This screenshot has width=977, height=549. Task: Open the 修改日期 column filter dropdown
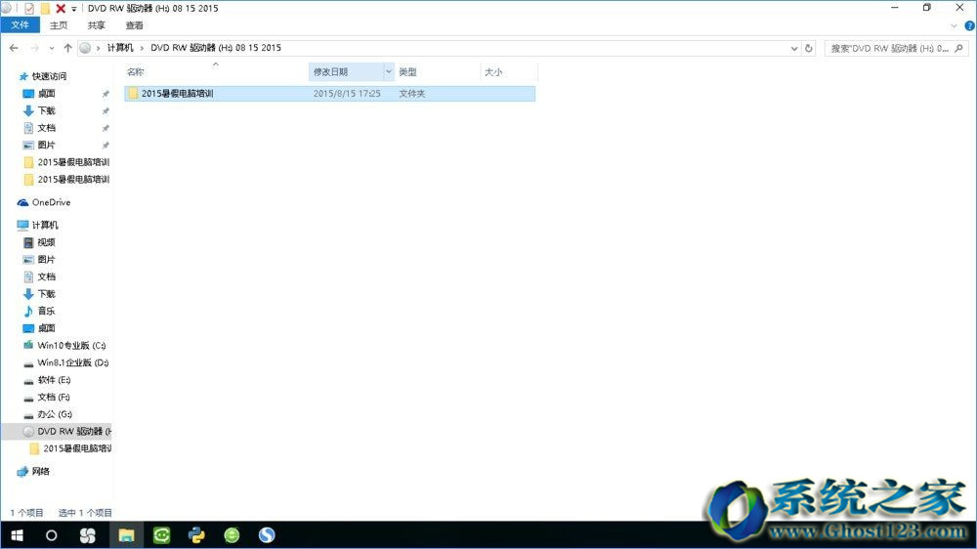(388, 72)
